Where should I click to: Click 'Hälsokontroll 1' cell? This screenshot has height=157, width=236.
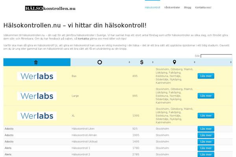click(x=81, y=148)
